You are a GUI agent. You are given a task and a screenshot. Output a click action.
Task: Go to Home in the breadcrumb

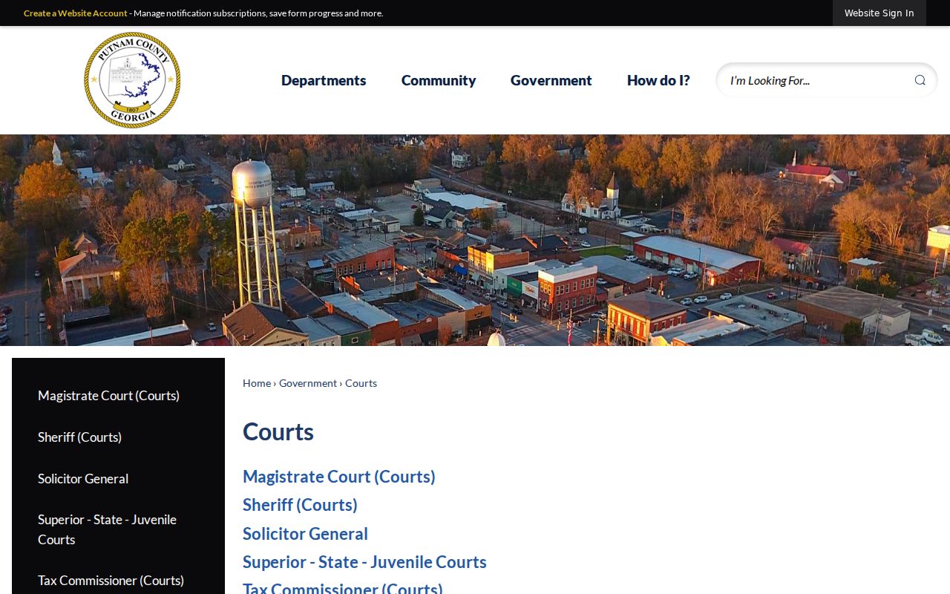(x=257, y=383)
